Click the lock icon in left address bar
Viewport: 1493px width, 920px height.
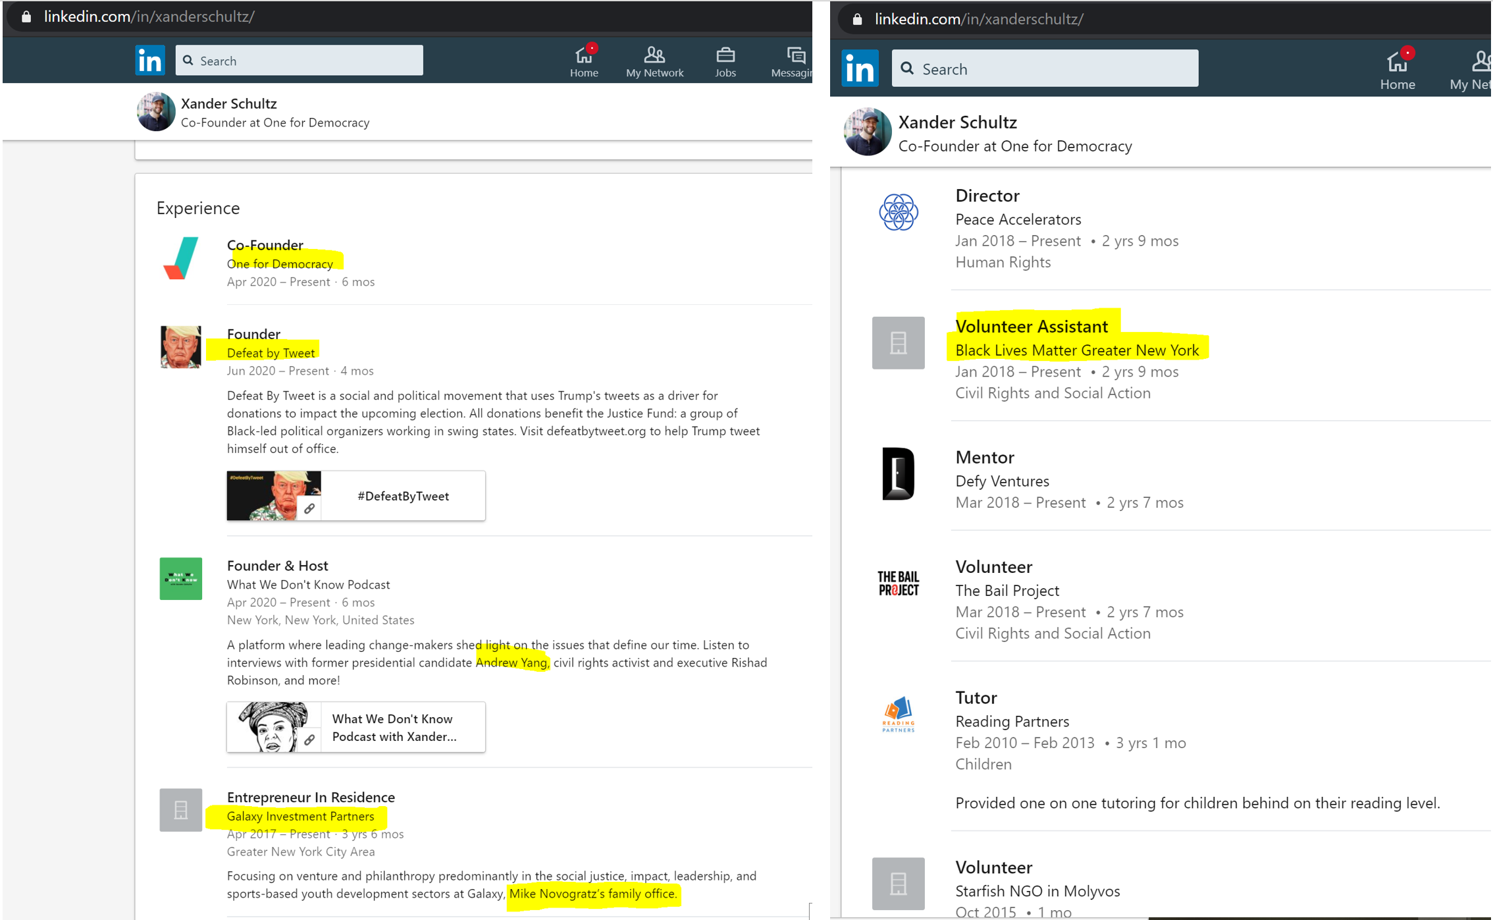(26, 16)
